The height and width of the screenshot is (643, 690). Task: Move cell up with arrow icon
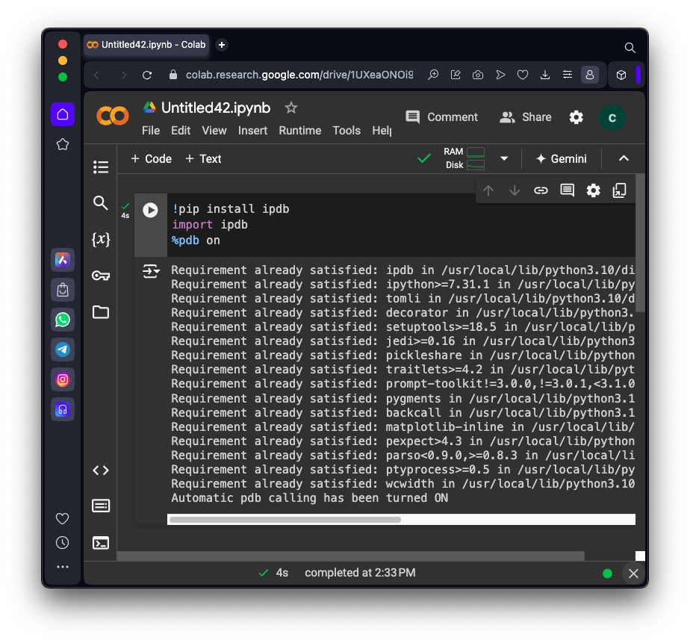(488, 190)
